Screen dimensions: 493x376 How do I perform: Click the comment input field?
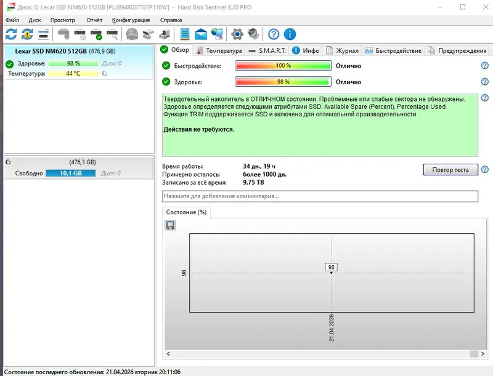point(320,196)
